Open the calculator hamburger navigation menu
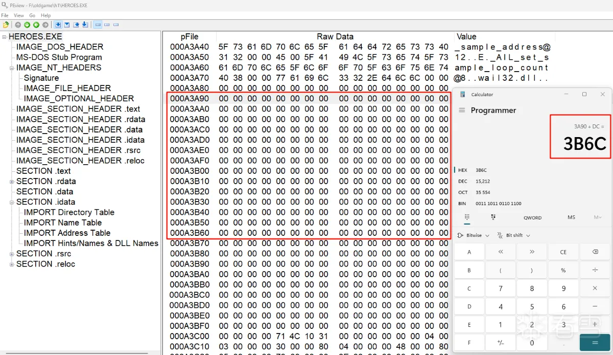The height and width of the screenshot is (355, 613). 462,110
